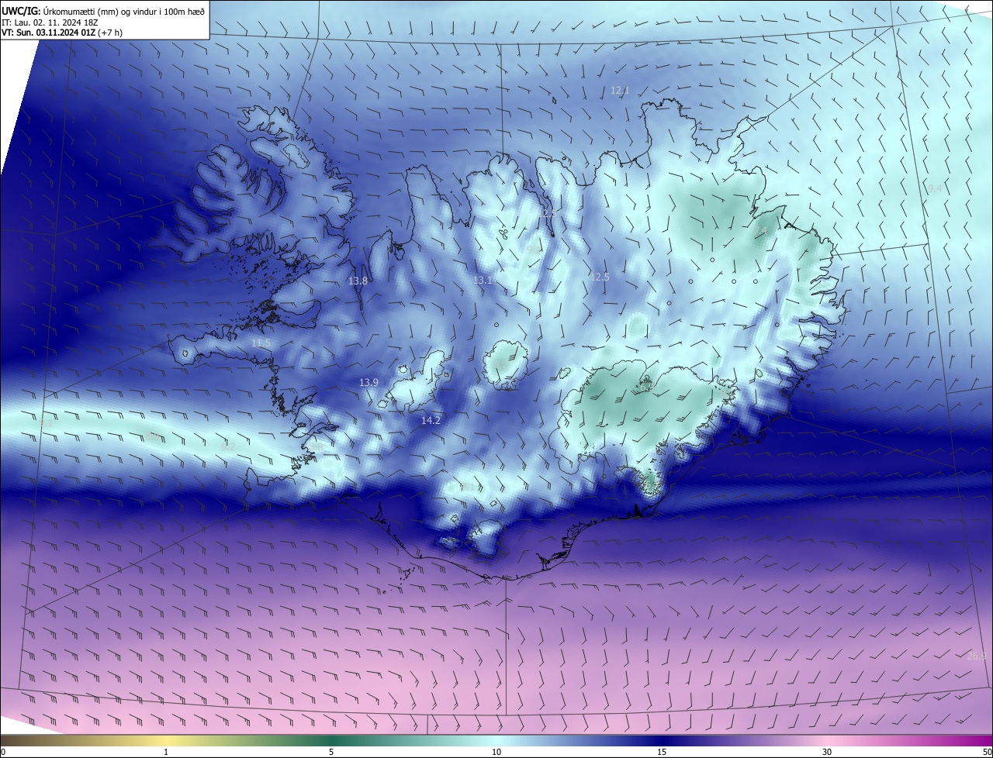Click the colorbar tick labeled 10
Image resolution: width=993 pixels, height=758 pixels.
[x=496, y=753]
